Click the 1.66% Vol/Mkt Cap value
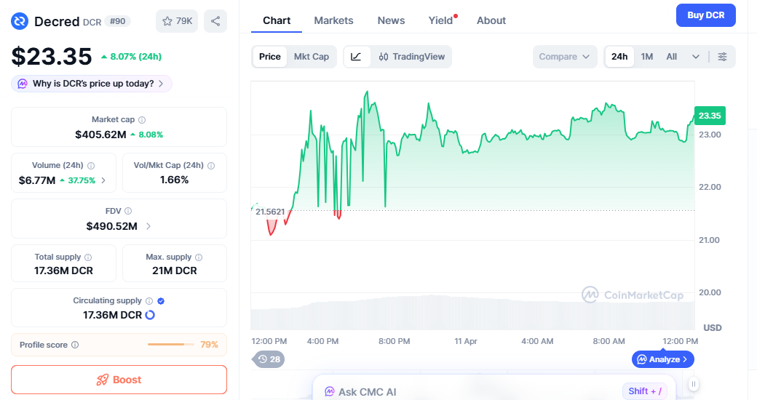 pos(174,180)
